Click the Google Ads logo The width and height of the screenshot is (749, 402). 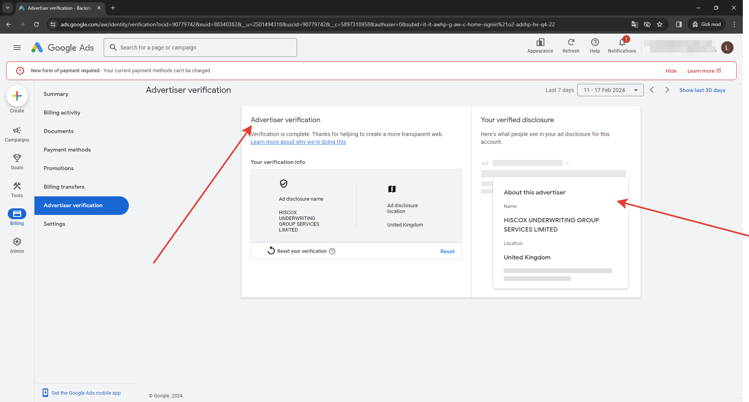click(x=63, y=48)
